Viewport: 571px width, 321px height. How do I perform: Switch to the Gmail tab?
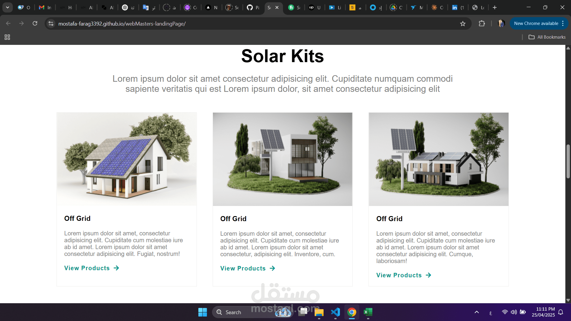coord(45,7)
